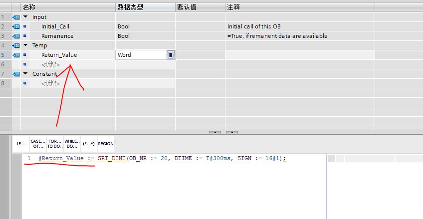This screenshot has height=219, width=423.
Task: Open data type picker for Return_Value
Action: pos(171,55)
